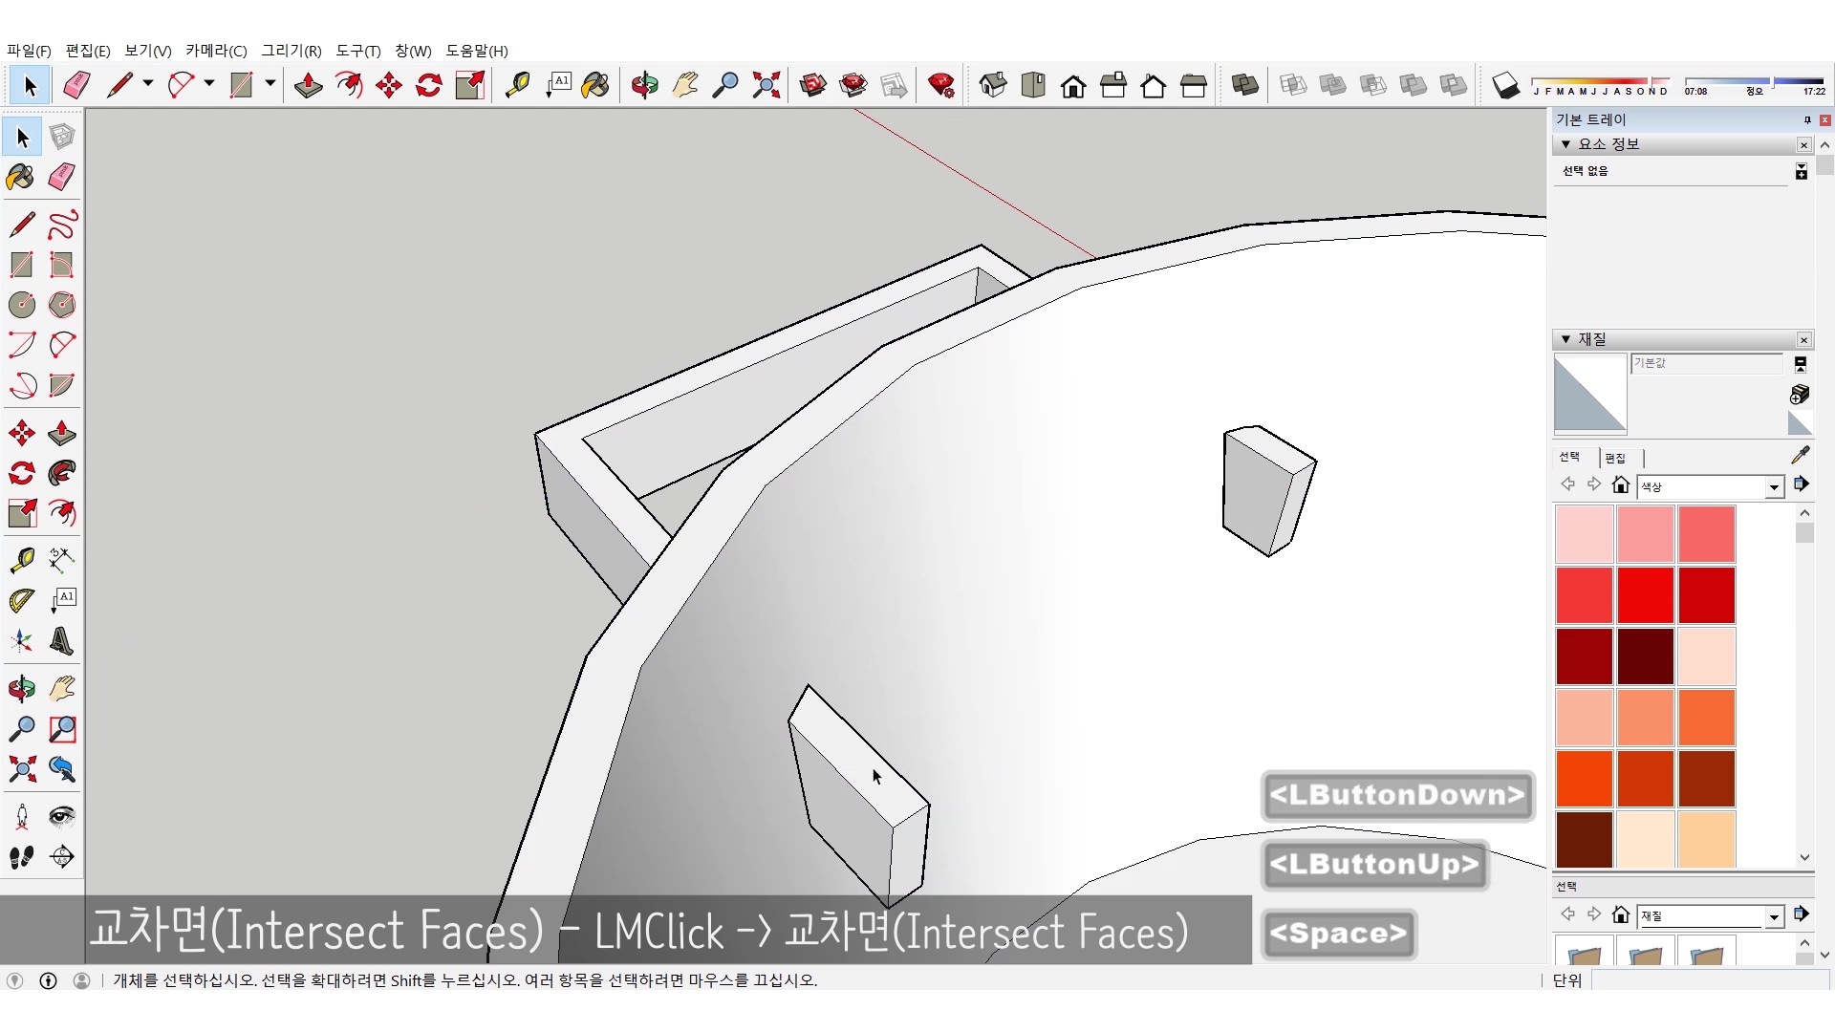Pin the default tray panel
Screen dimensions: 1835x1032
1806,119
